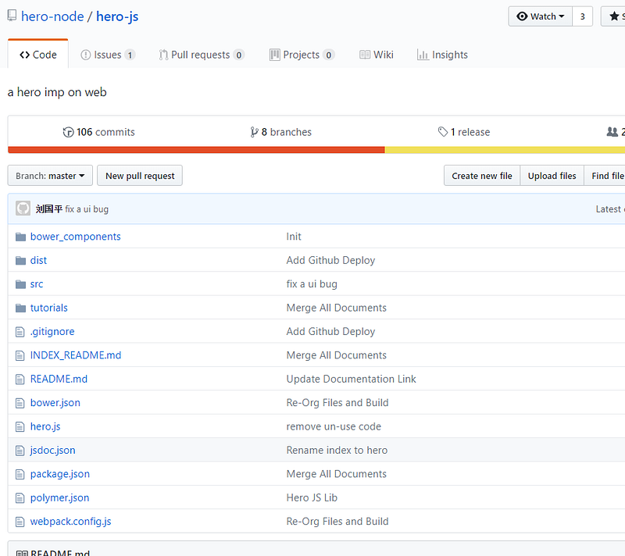Open the hero.js file
The width and height of the screenshot is (625, 556).
tap(45, 426)
